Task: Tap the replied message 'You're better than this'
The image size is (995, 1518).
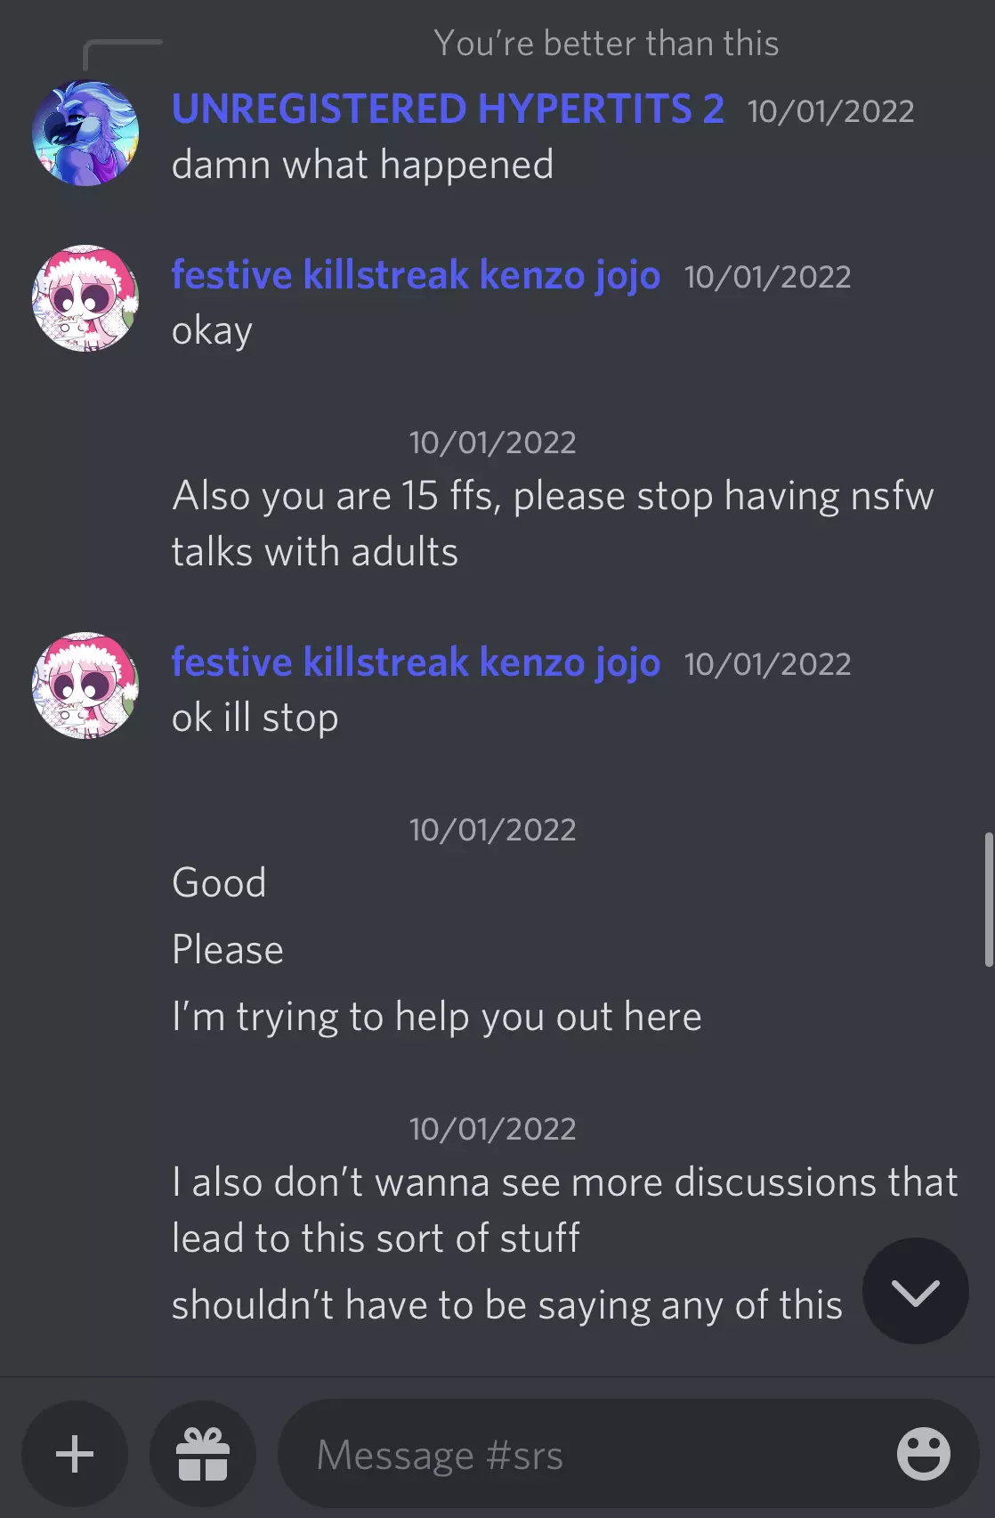Action: point(606,43)
